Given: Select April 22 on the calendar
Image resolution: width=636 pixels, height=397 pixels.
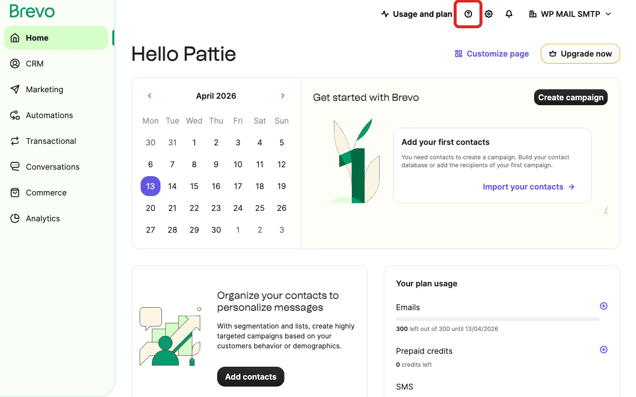Looking at the screenshot, I should 194,208.
